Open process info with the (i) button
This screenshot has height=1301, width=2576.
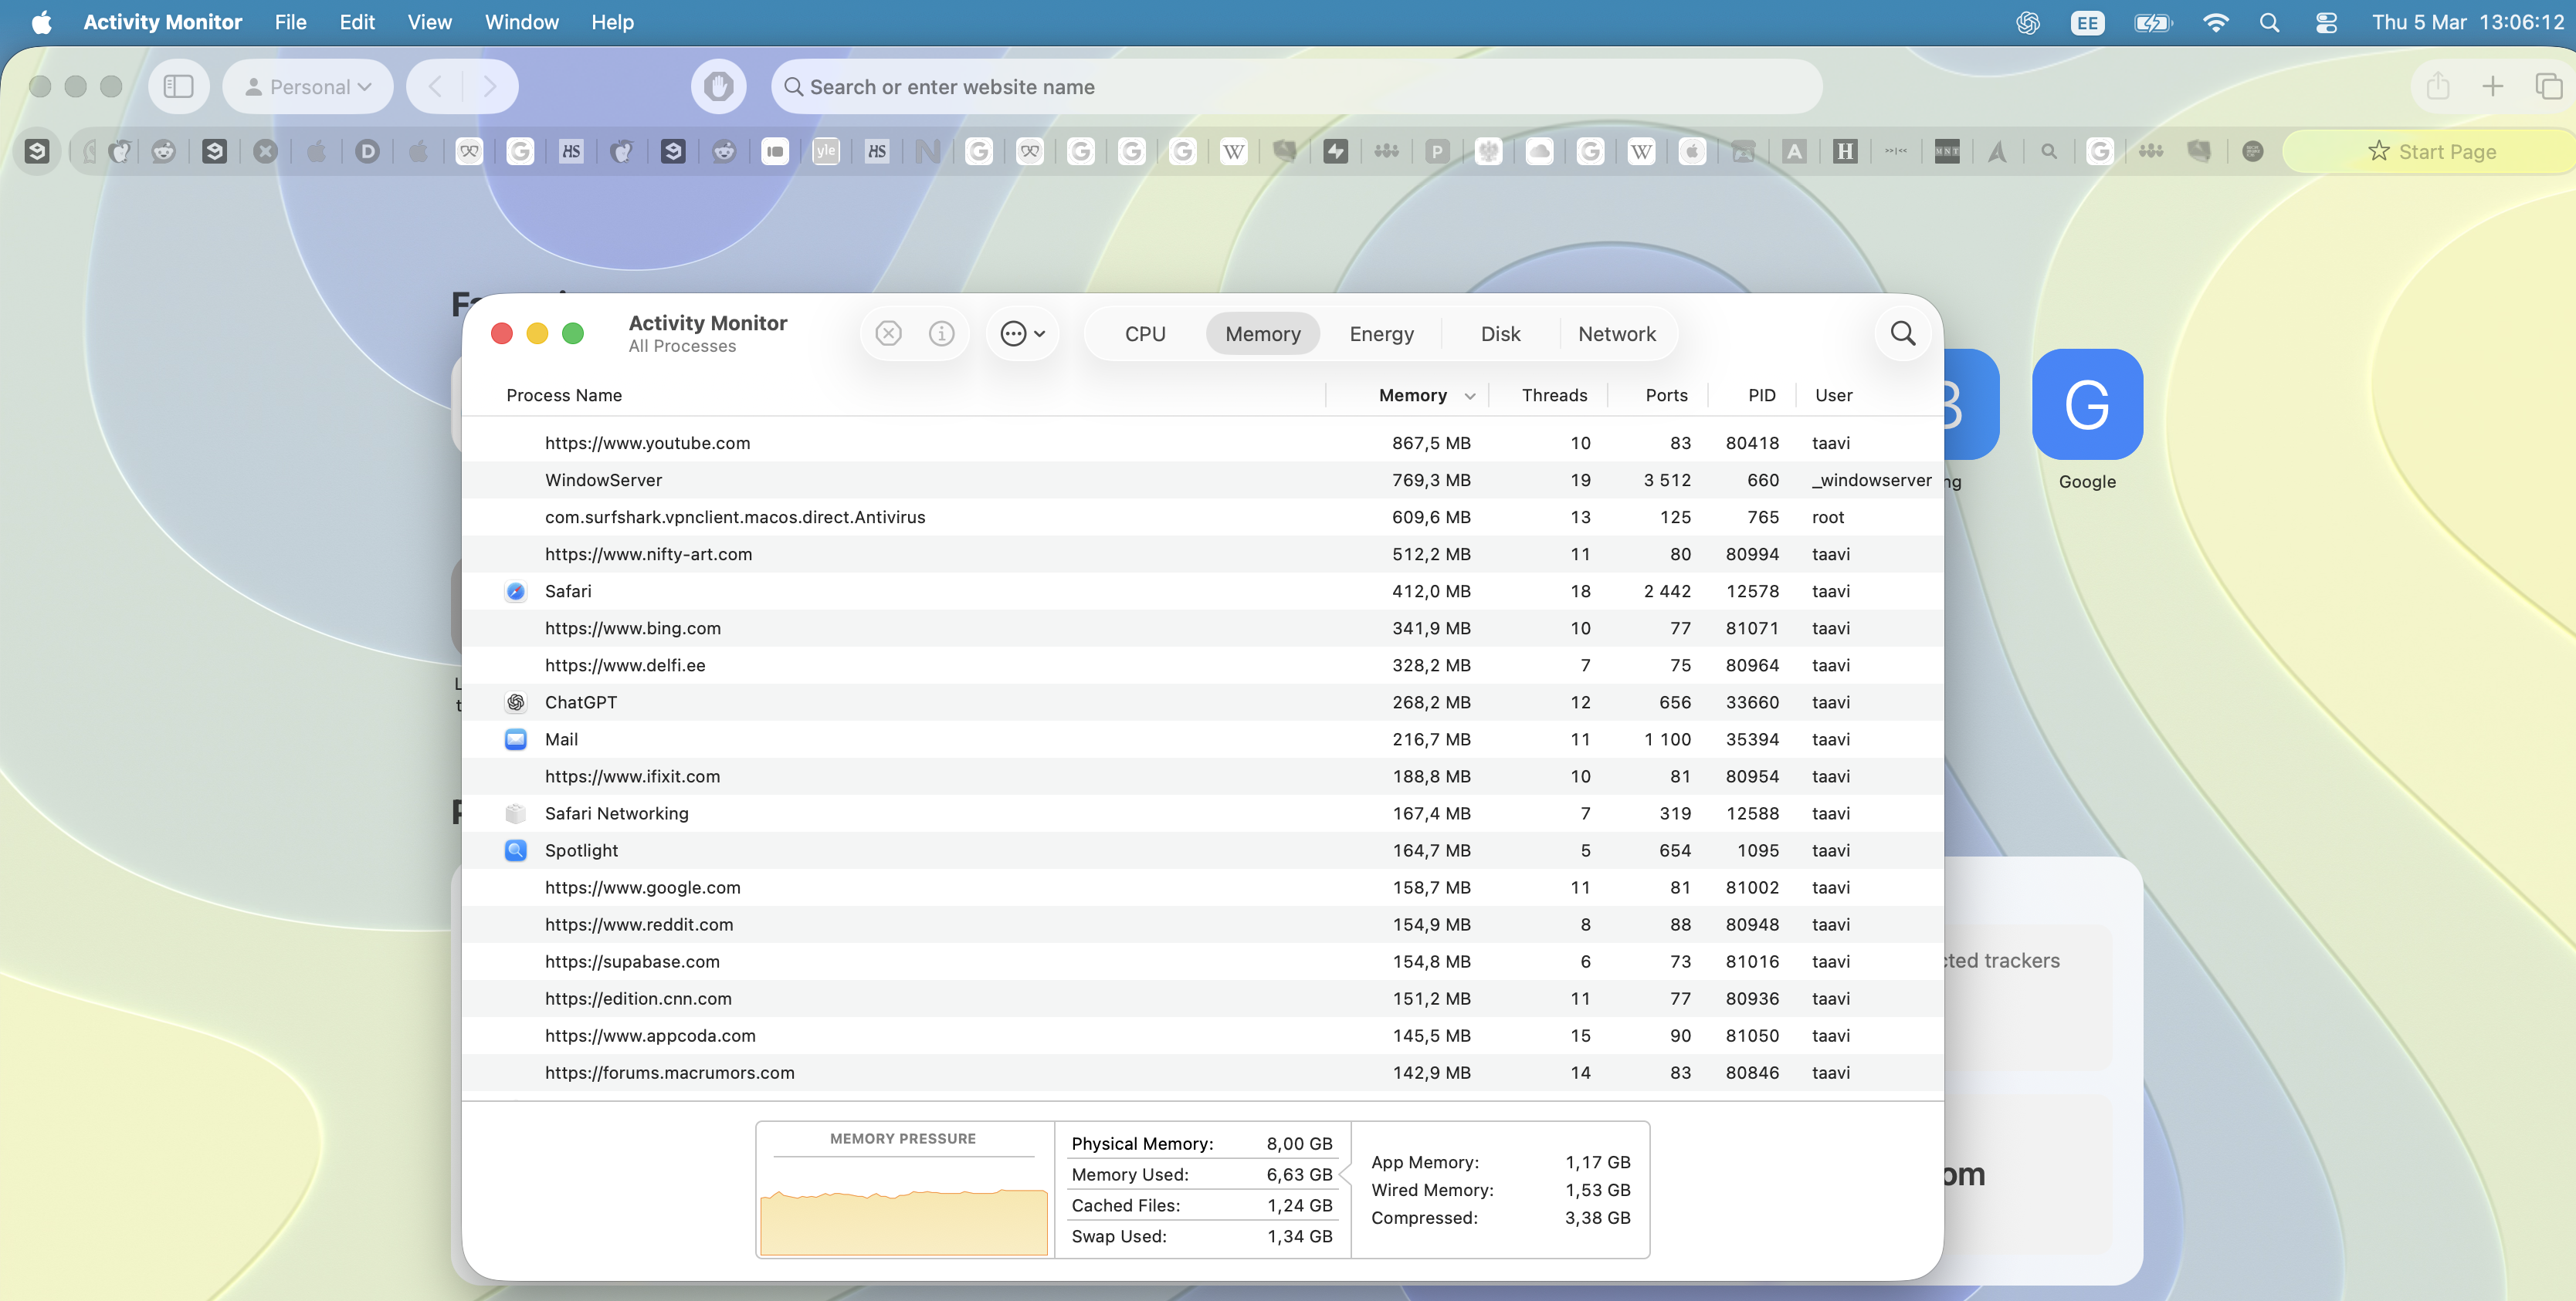point(941,334)
